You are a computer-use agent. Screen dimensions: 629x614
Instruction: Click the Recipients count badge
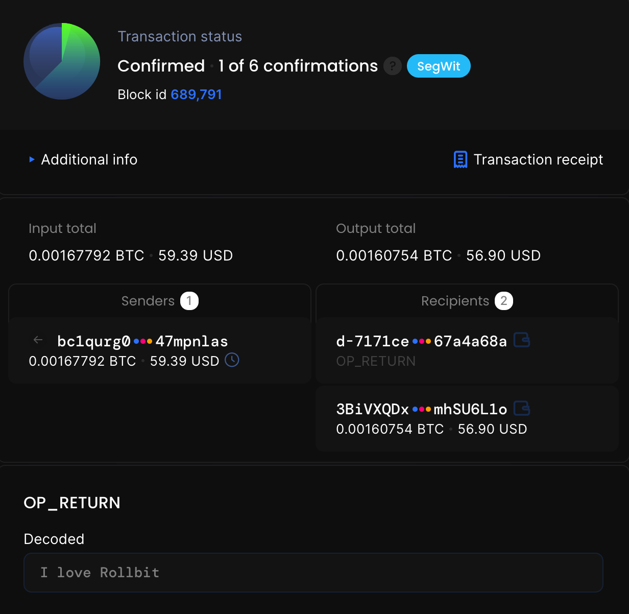click(504, 301)
